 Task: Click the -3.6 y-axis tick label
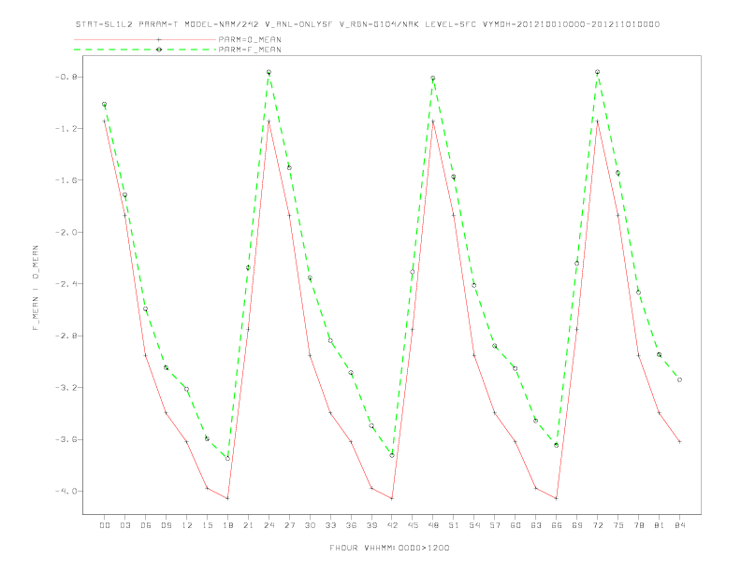65,439
